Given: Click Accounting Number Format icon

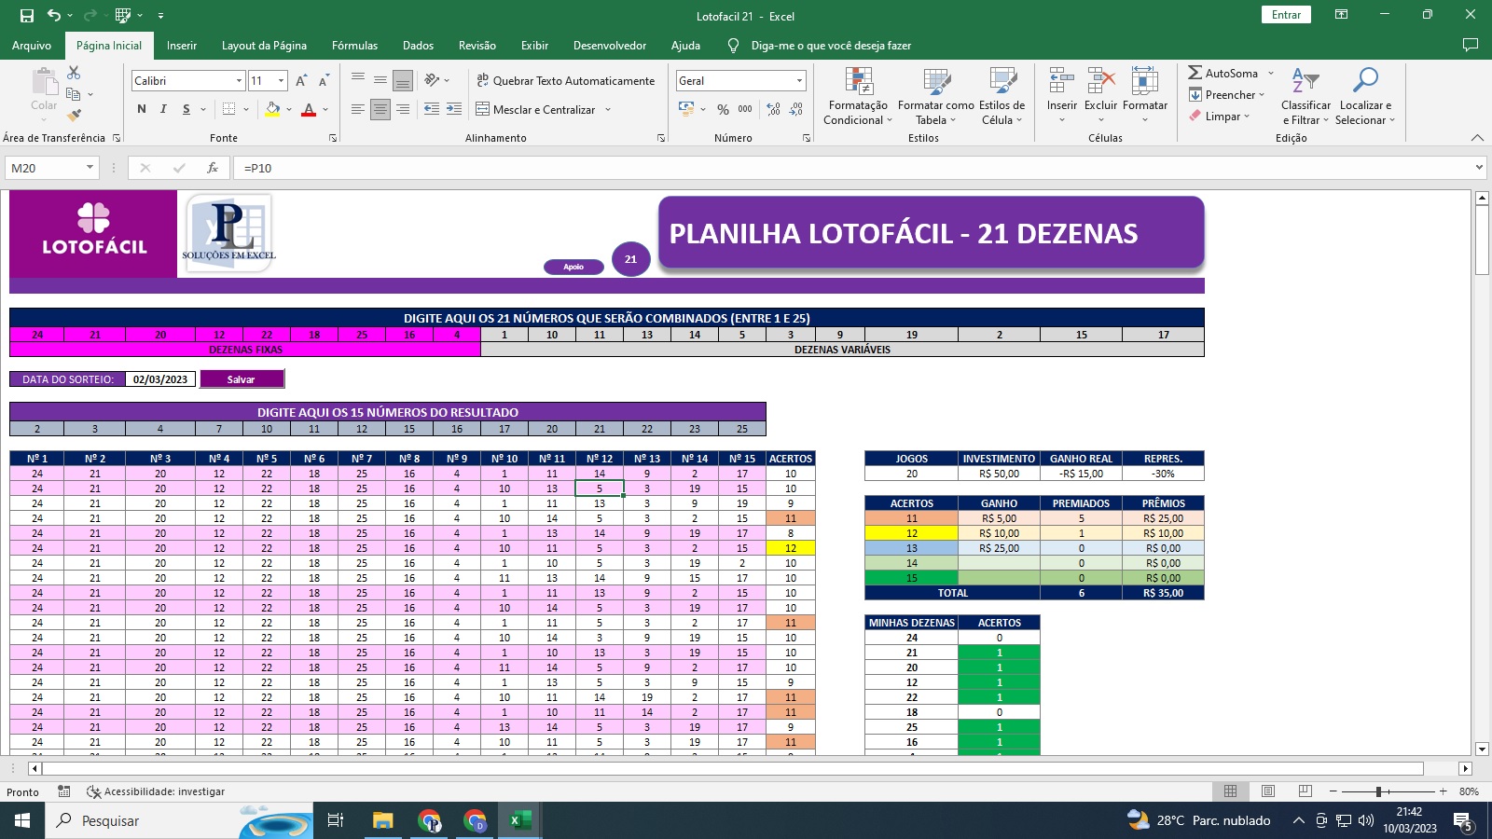Looking at the screenshot, I should click(686, 109).
